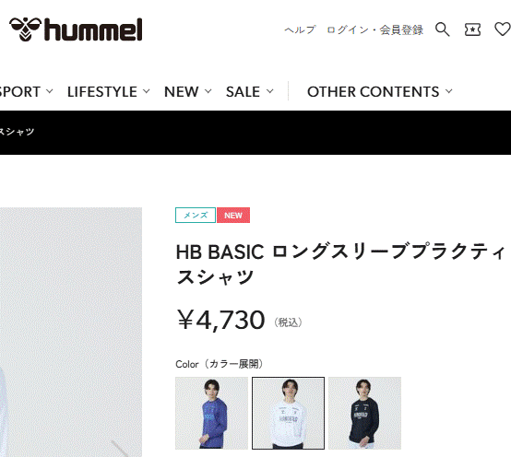Open the SALE navigation menu

[243, 92]
